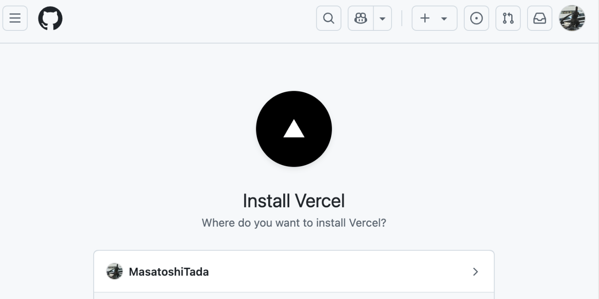The width and height of the screenshot is (599, 299).
Task: Click the MasatoshiTada username text
Action: click(169, 272)
